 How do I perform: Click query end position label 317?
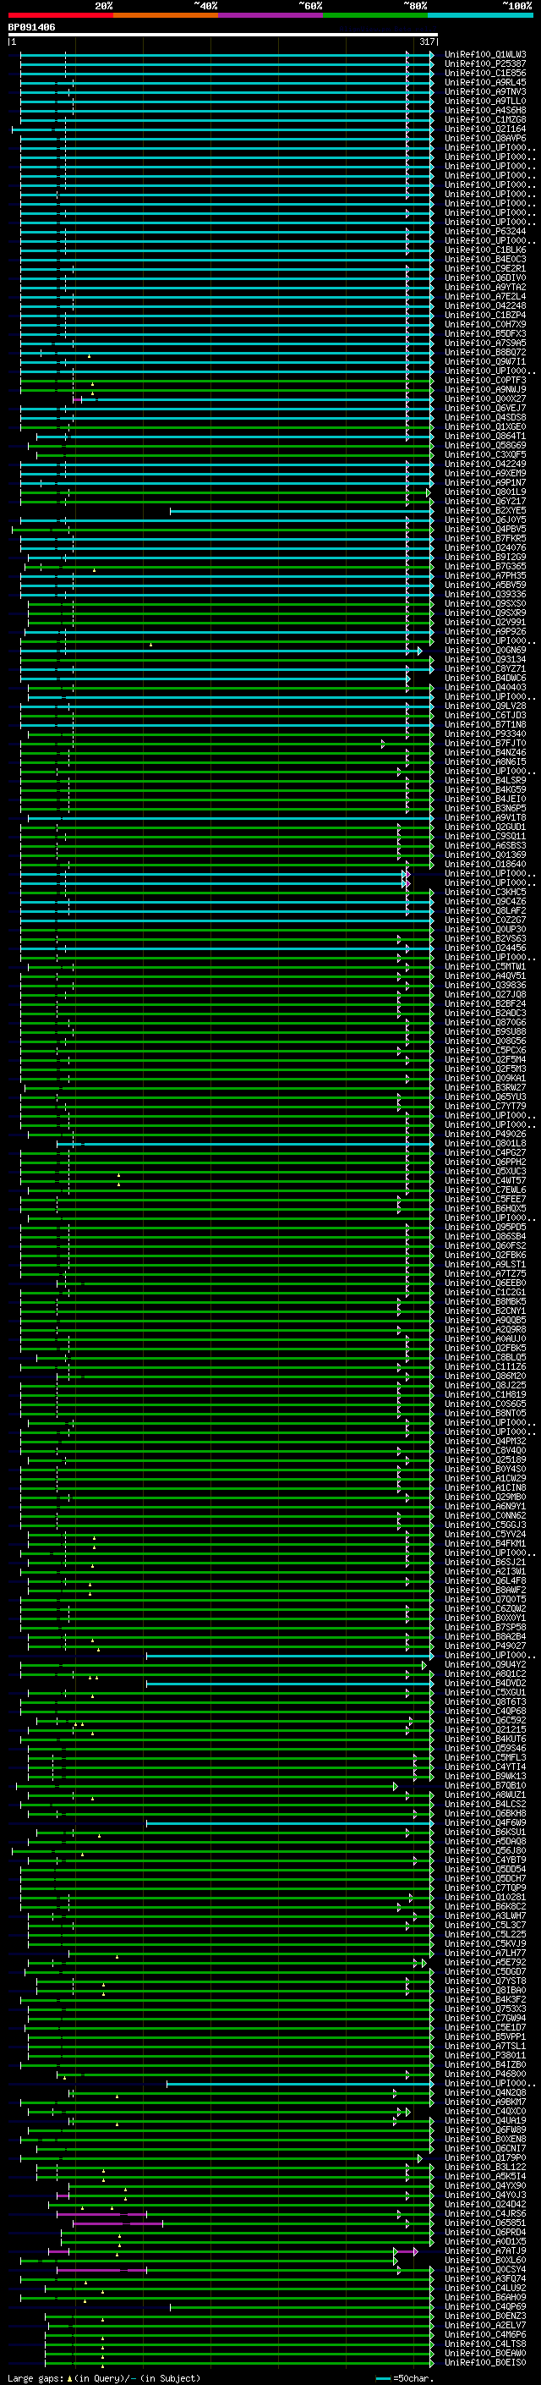pyautogui.click(x=426, y=41)
